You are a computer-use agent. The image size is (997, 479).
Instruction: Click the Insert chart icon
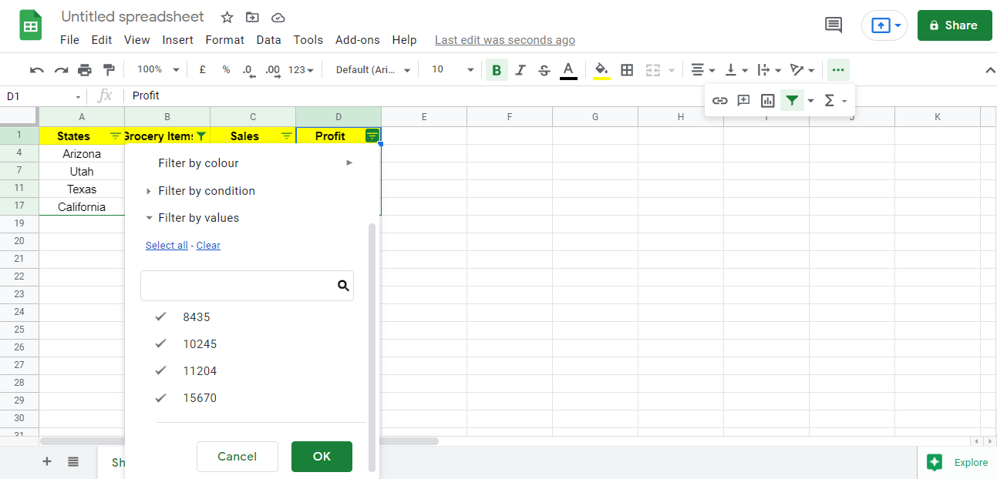[x=767, y=100]
